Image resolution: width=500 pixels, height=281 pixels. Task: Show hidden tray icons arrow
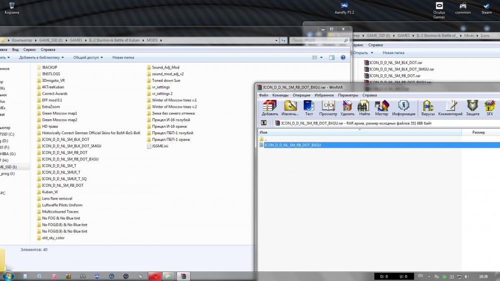click(429, 277)
